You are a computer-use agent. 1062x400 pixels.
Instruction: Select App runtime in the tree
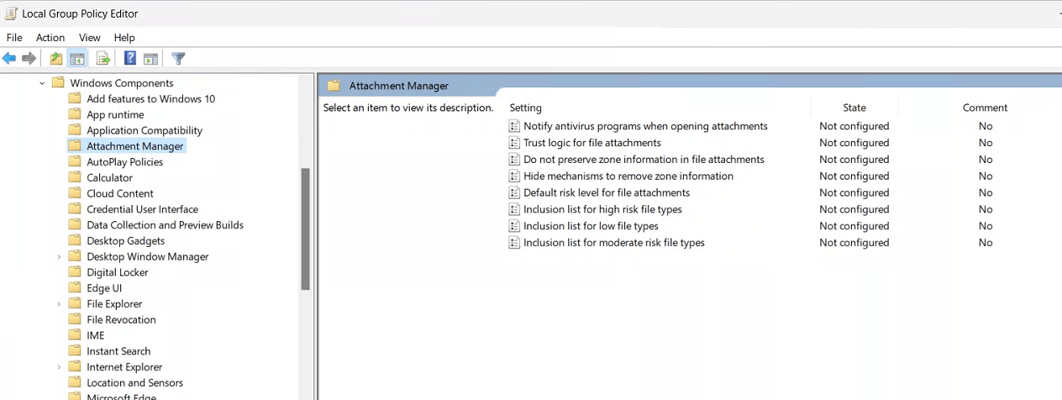(x=115, y=115)
